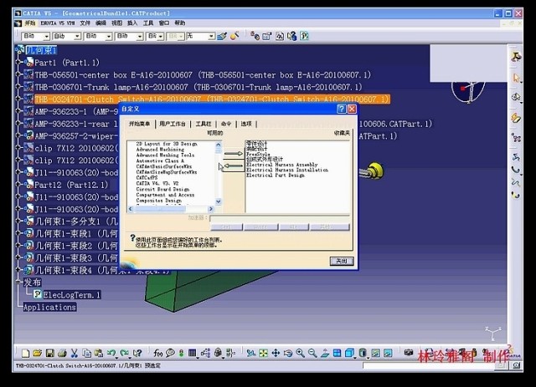Click the Fit All In icon
This screenshot has width=536, height=387.
263,354
